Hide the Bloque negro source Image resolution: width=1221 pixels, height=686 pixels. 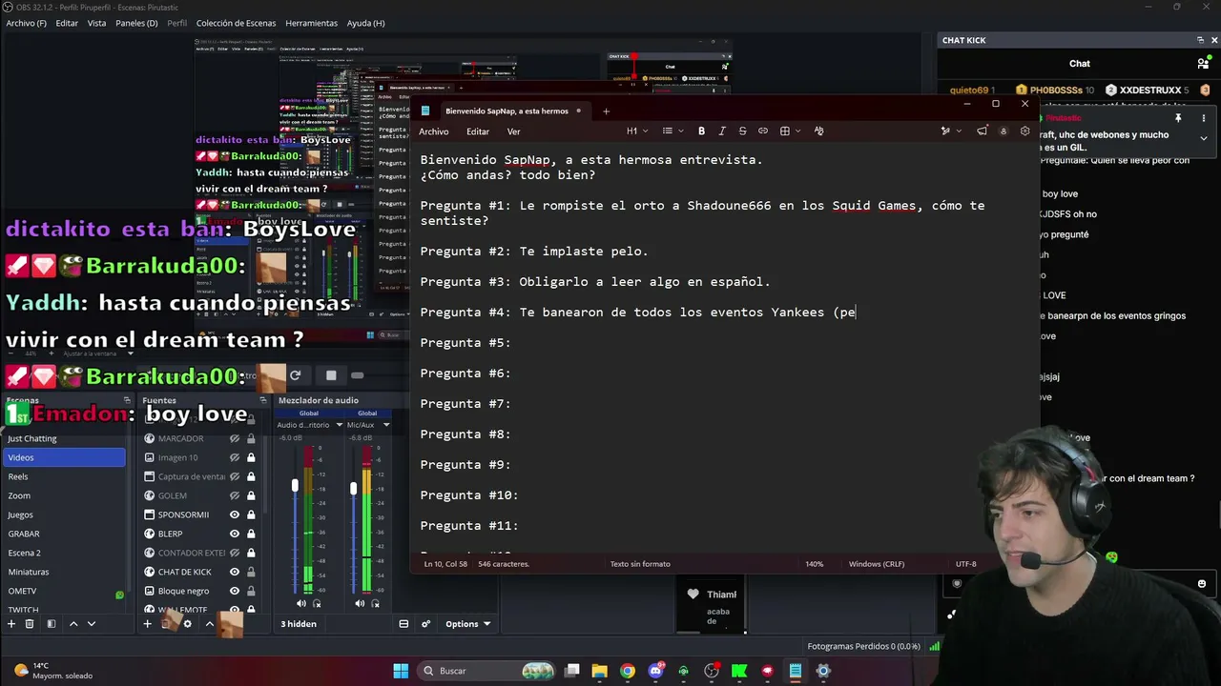[x=235, y=591]
